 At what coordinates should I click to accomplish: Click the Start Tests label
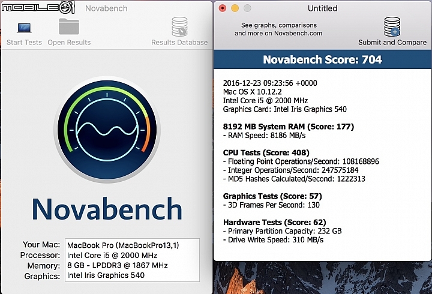click(24, 43)
